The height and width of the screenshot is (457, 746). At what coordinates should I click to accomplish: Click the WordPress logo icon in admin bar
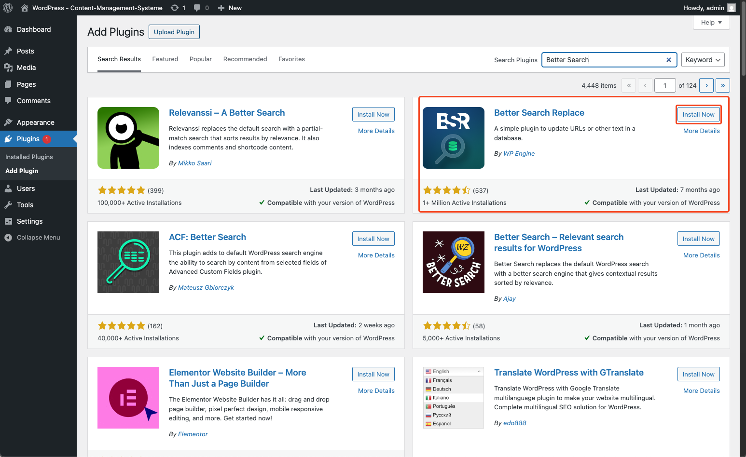click(x=8, y=8)
